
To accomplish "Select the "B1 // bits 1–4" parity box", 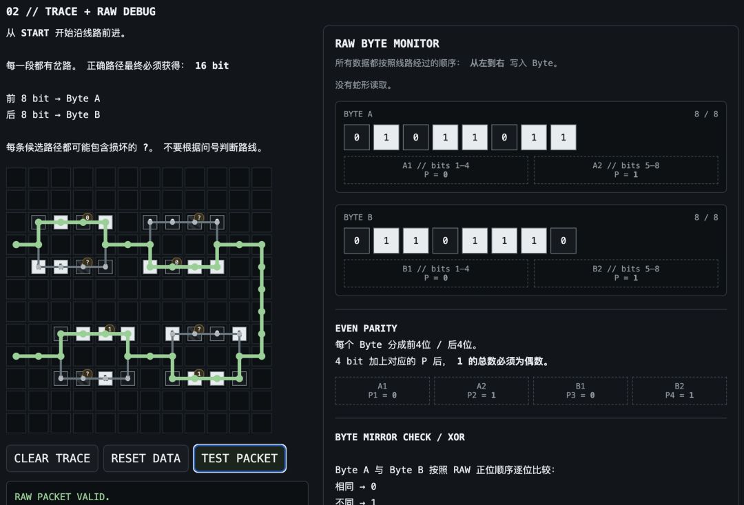I will [x=435, y=274].
